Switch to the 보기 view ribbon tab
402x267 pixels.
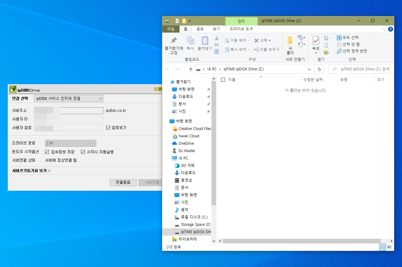216,29
